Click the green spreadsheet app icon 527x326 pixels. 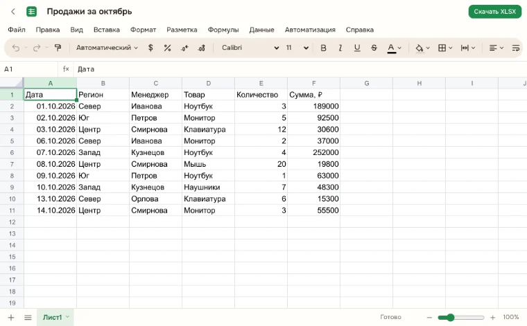tap(32, 12)
